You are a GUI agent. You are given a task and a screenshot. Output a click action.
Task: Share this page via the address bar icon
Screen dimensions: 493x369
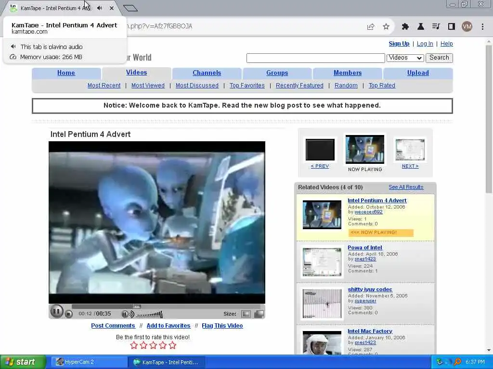[x=371, y=27]
